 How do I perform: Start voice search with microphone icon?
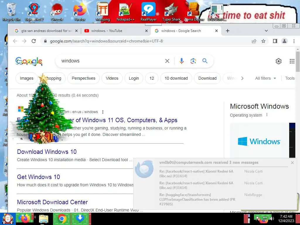pos(182,61)
